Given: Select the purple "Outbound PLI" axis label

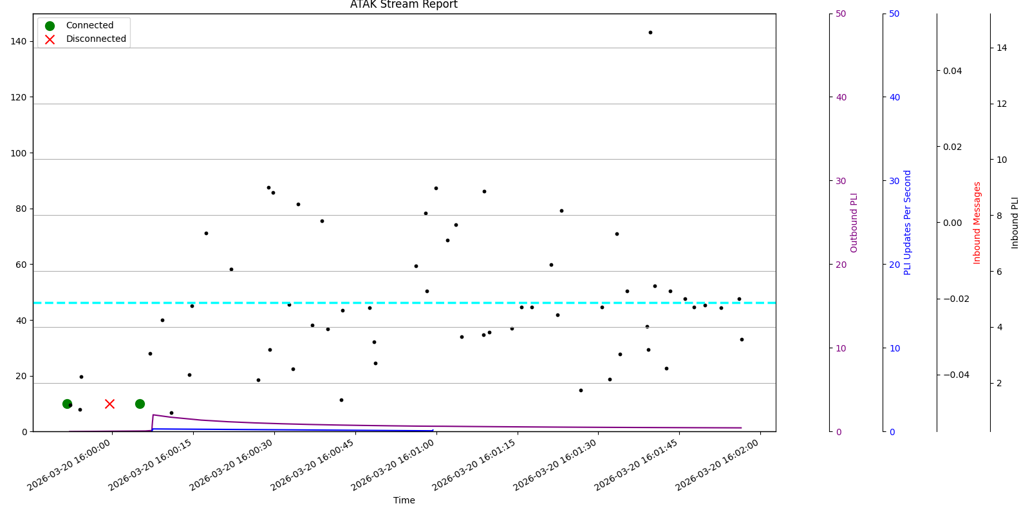Looking at the screenshot, I should coord(854,223).
